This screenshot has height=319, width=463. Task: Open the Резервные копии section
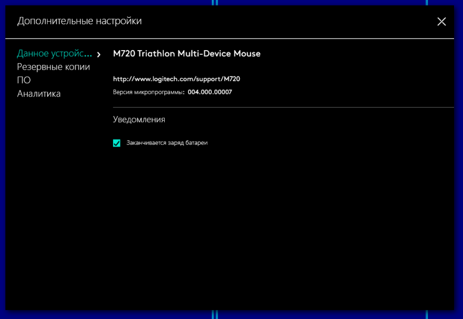click(x=53, y=67)
